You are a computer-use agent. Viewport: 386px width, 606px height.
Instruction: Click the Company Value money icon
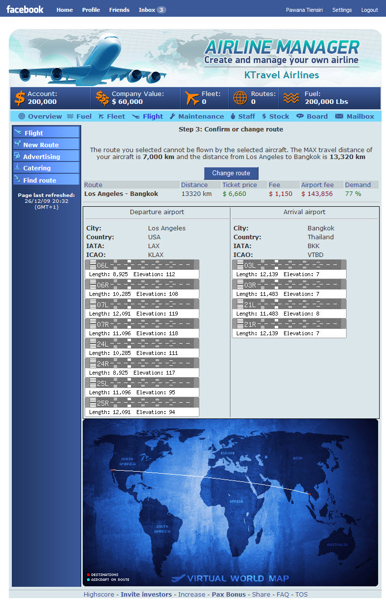[102, 98]
